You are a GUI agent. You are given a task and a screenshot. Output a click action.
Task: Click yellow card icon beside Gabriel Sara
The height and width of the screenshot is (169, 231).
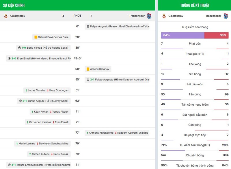36,37
